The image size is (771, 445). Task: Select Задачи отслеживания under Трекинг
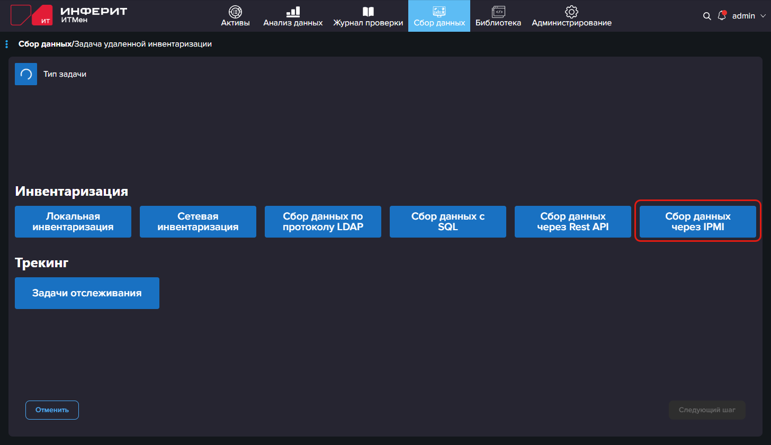pos(87,293)
